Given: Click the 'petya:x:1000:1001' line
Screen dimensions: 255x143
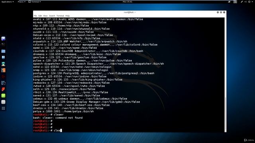Looking at the screenshot, I should (63, 111).
